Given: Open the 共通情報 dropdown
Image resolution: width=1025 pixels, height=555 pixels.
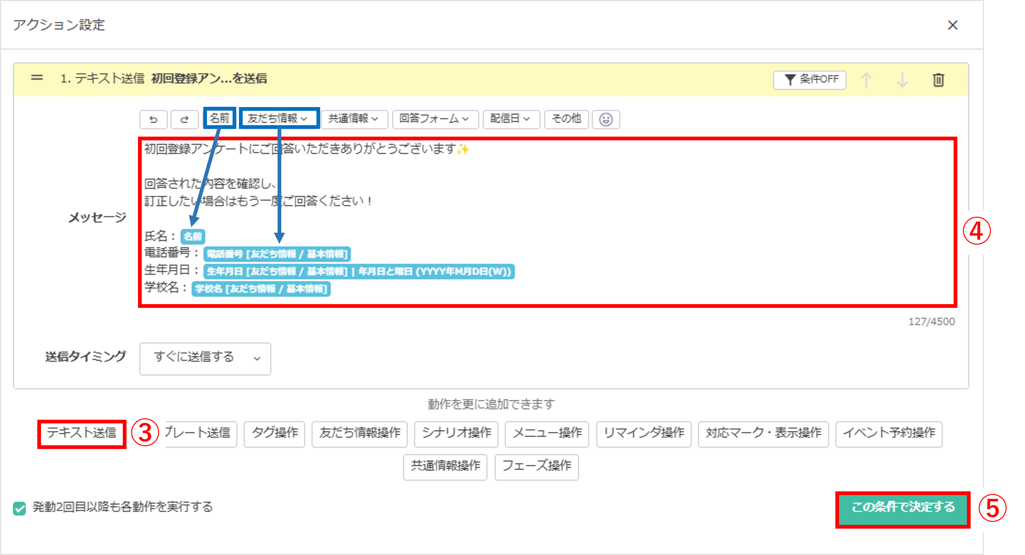Looking at the screenshot, I should point(353,119).
